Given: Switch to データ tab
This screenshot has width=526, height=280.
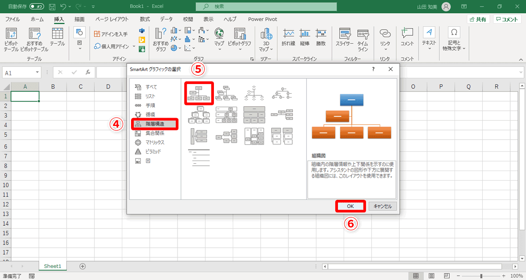Looking at the screenshot, I should 166,19.
